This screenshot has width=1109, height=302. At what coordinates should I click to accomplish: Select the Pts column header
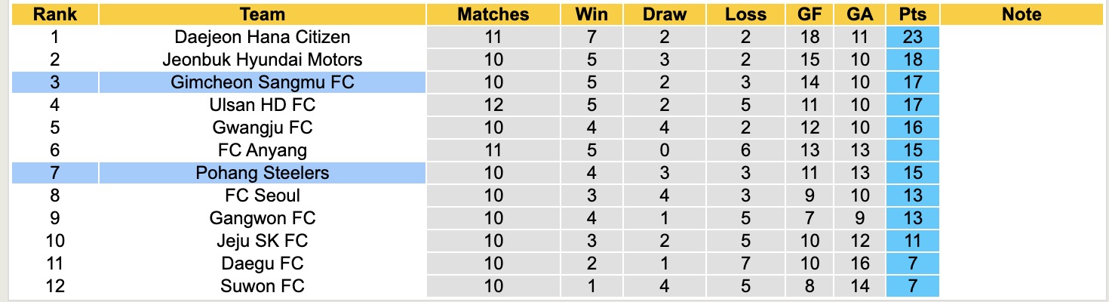point(912,14)
